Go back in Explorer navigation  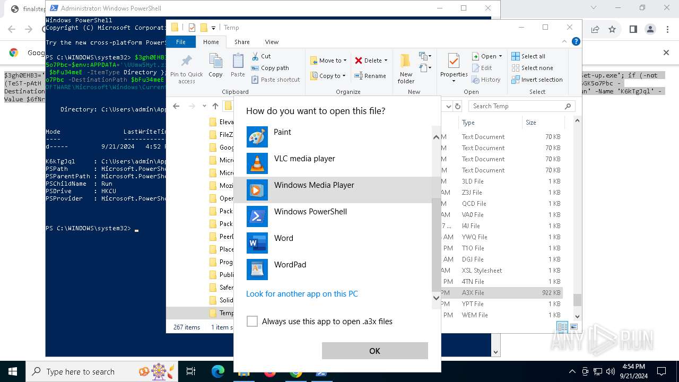[x=176, y=106]
